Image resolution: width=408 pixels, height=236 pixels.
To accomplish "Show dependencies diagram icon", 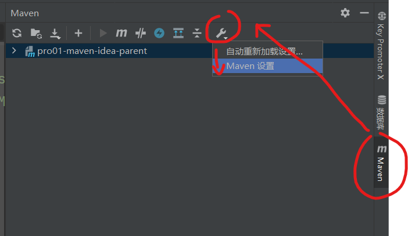I will (178, 33).
